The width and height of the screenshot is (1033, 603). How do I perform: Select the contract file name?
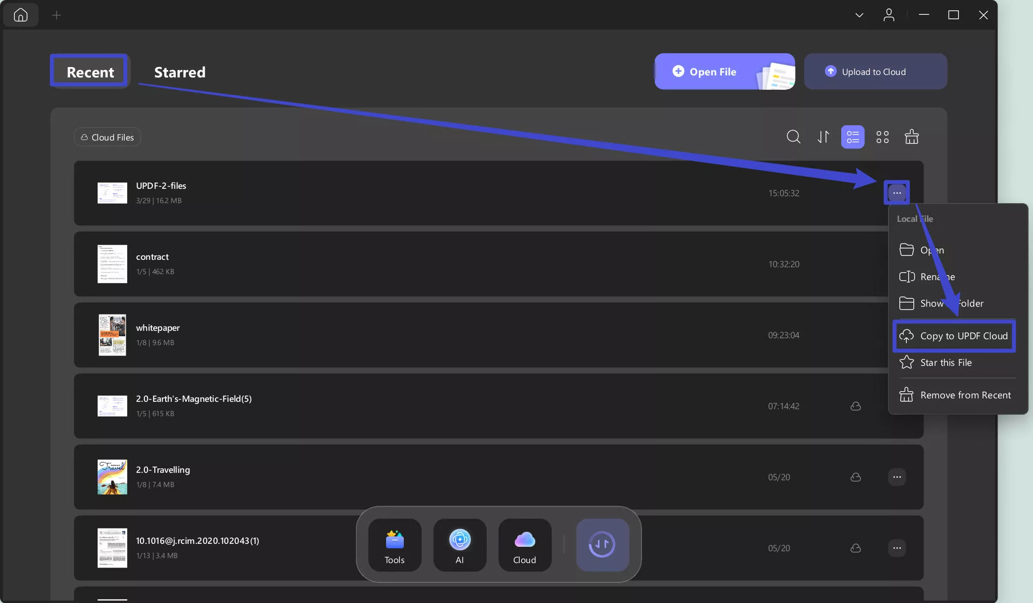coord(152,257)
